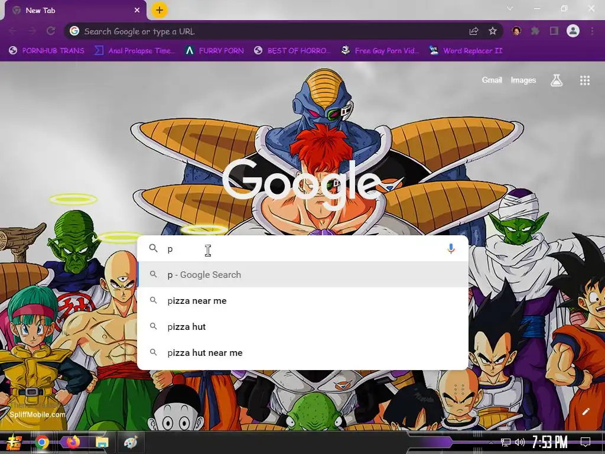Open the volume control in the tray
The height and width of the screenshot is (454, 605).
pos(520,442)
